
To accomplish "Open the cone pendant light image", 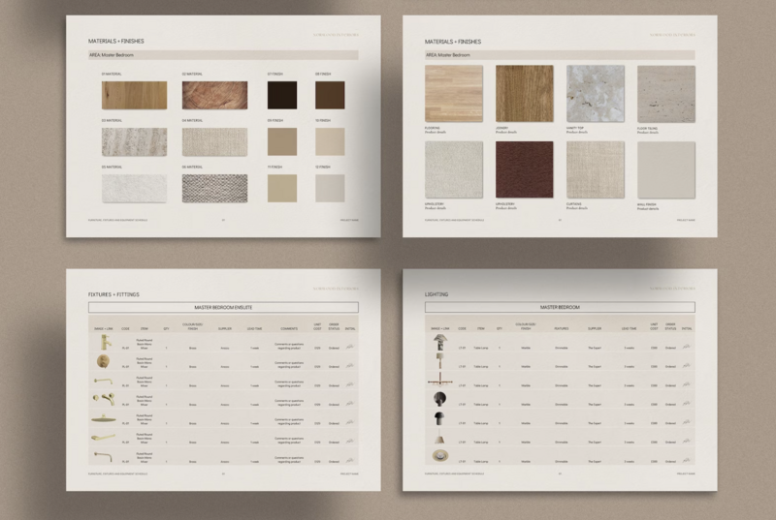I will [439, 437].
